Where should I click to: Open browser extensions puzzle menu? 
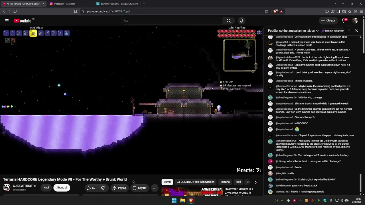point(327,11)
